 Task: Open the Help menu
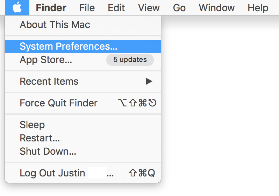[x=258, y=8]
